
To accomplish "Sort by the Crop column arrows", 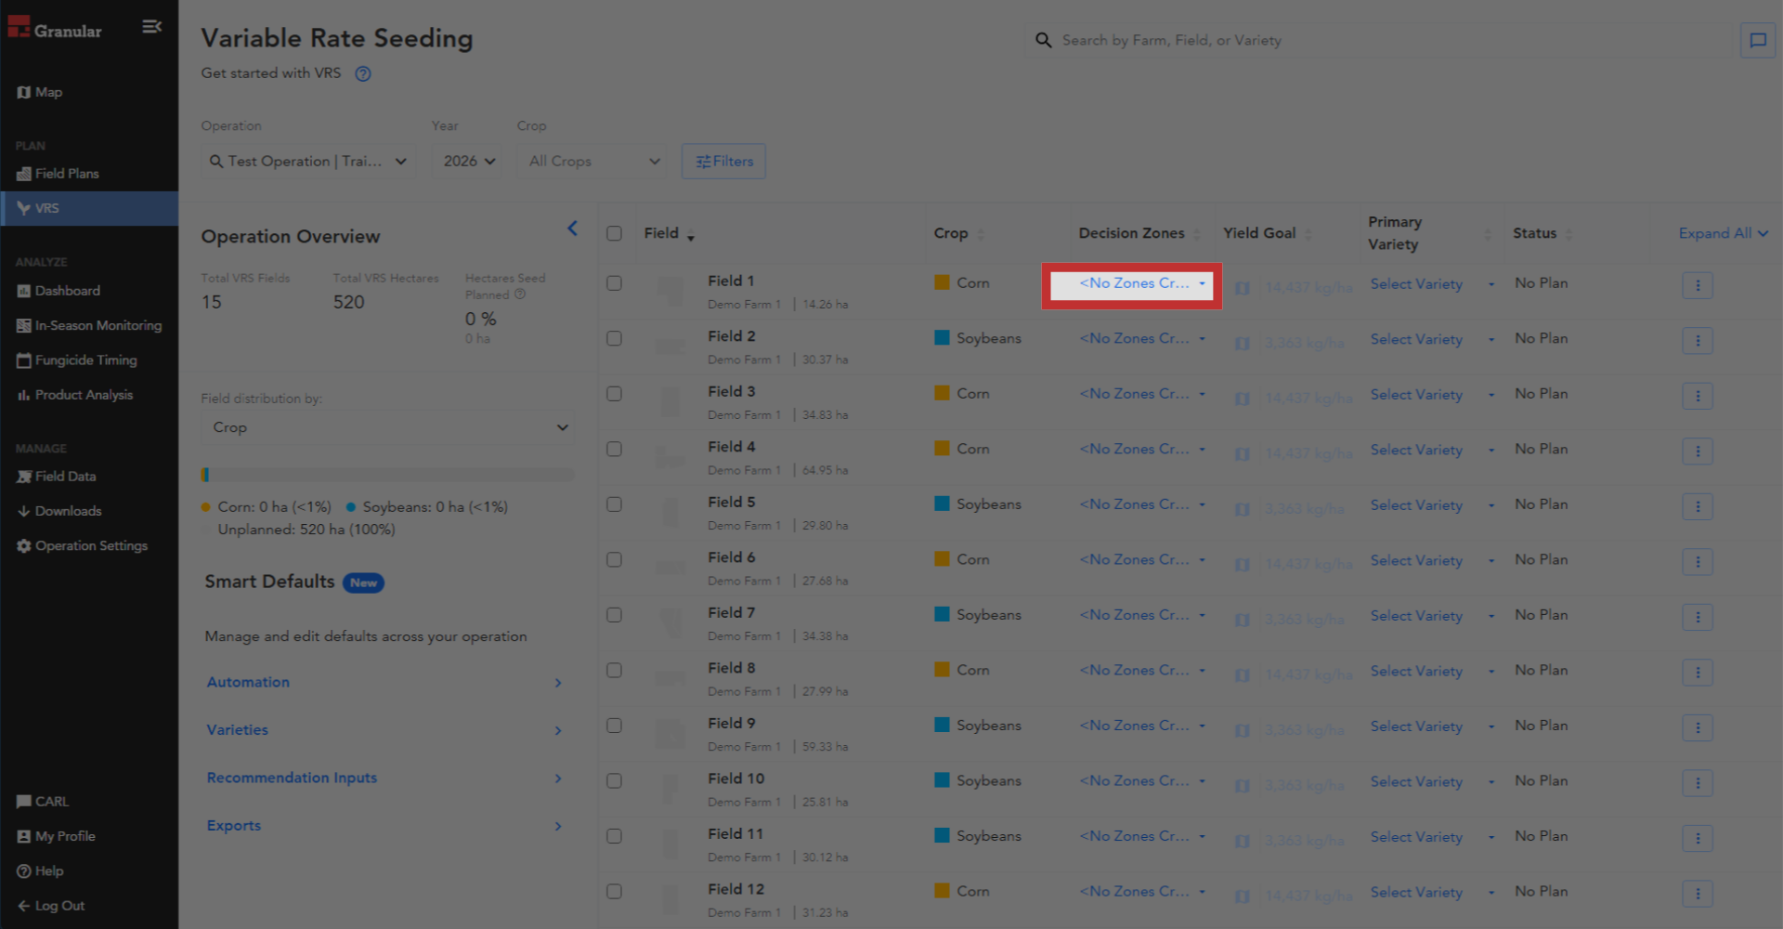I will tap(981, 234).
